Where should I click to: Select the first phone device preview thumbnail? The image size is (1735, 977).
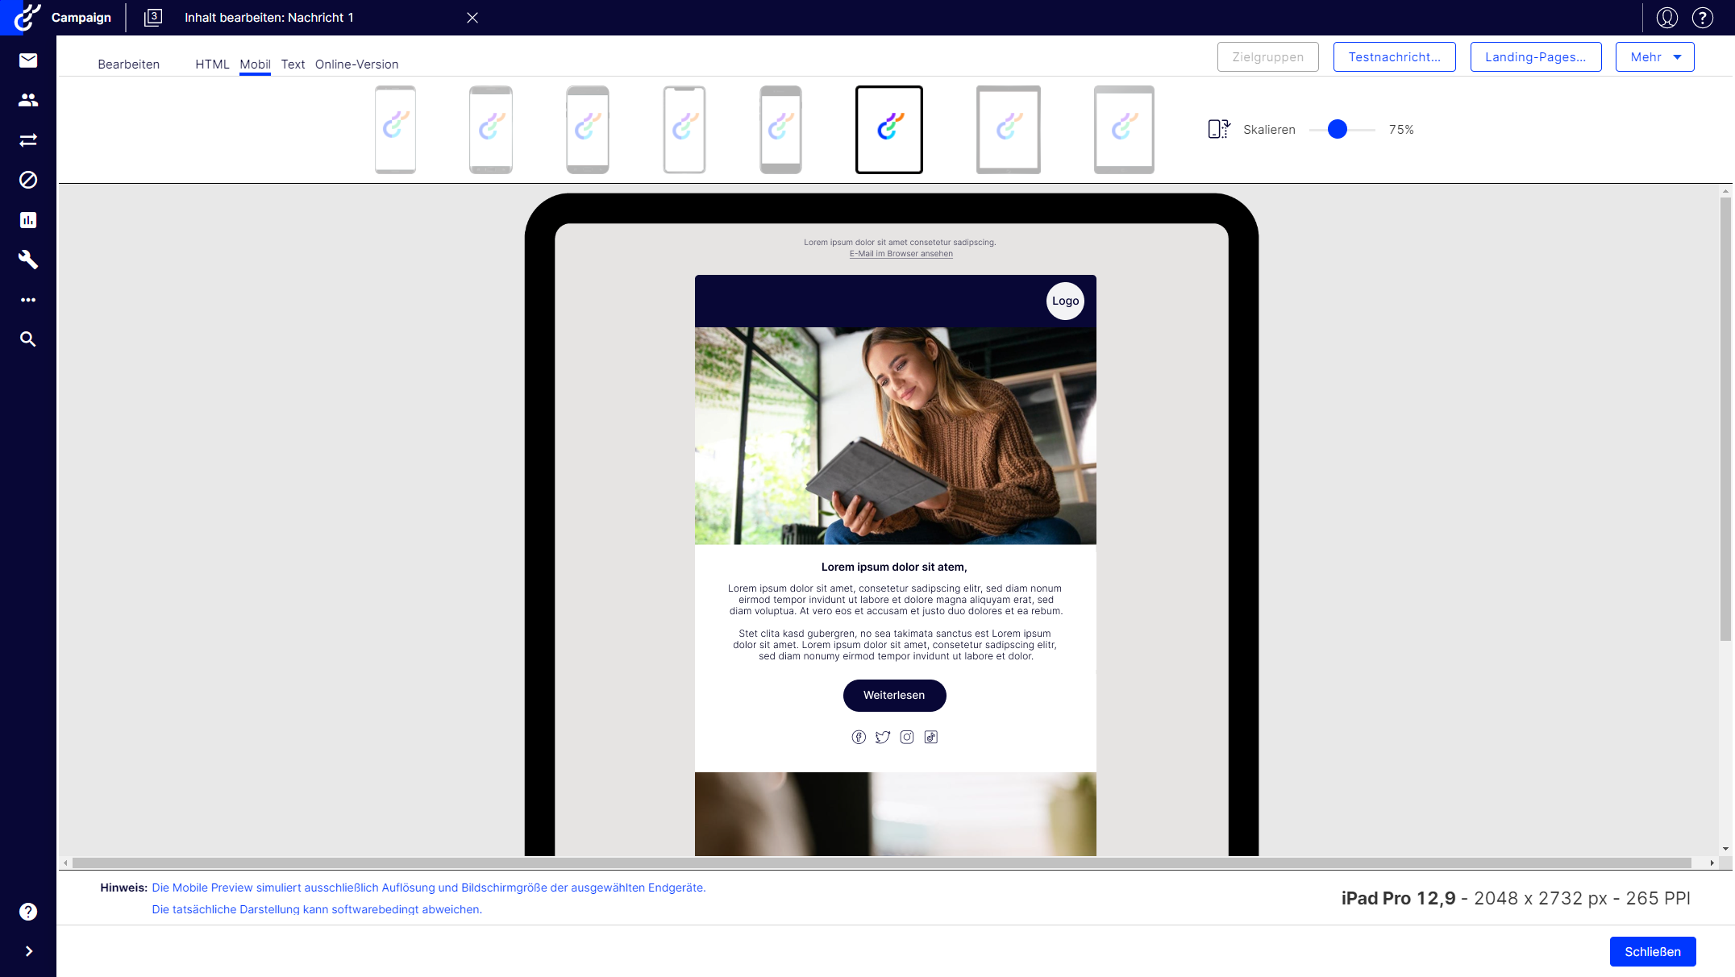395,130
